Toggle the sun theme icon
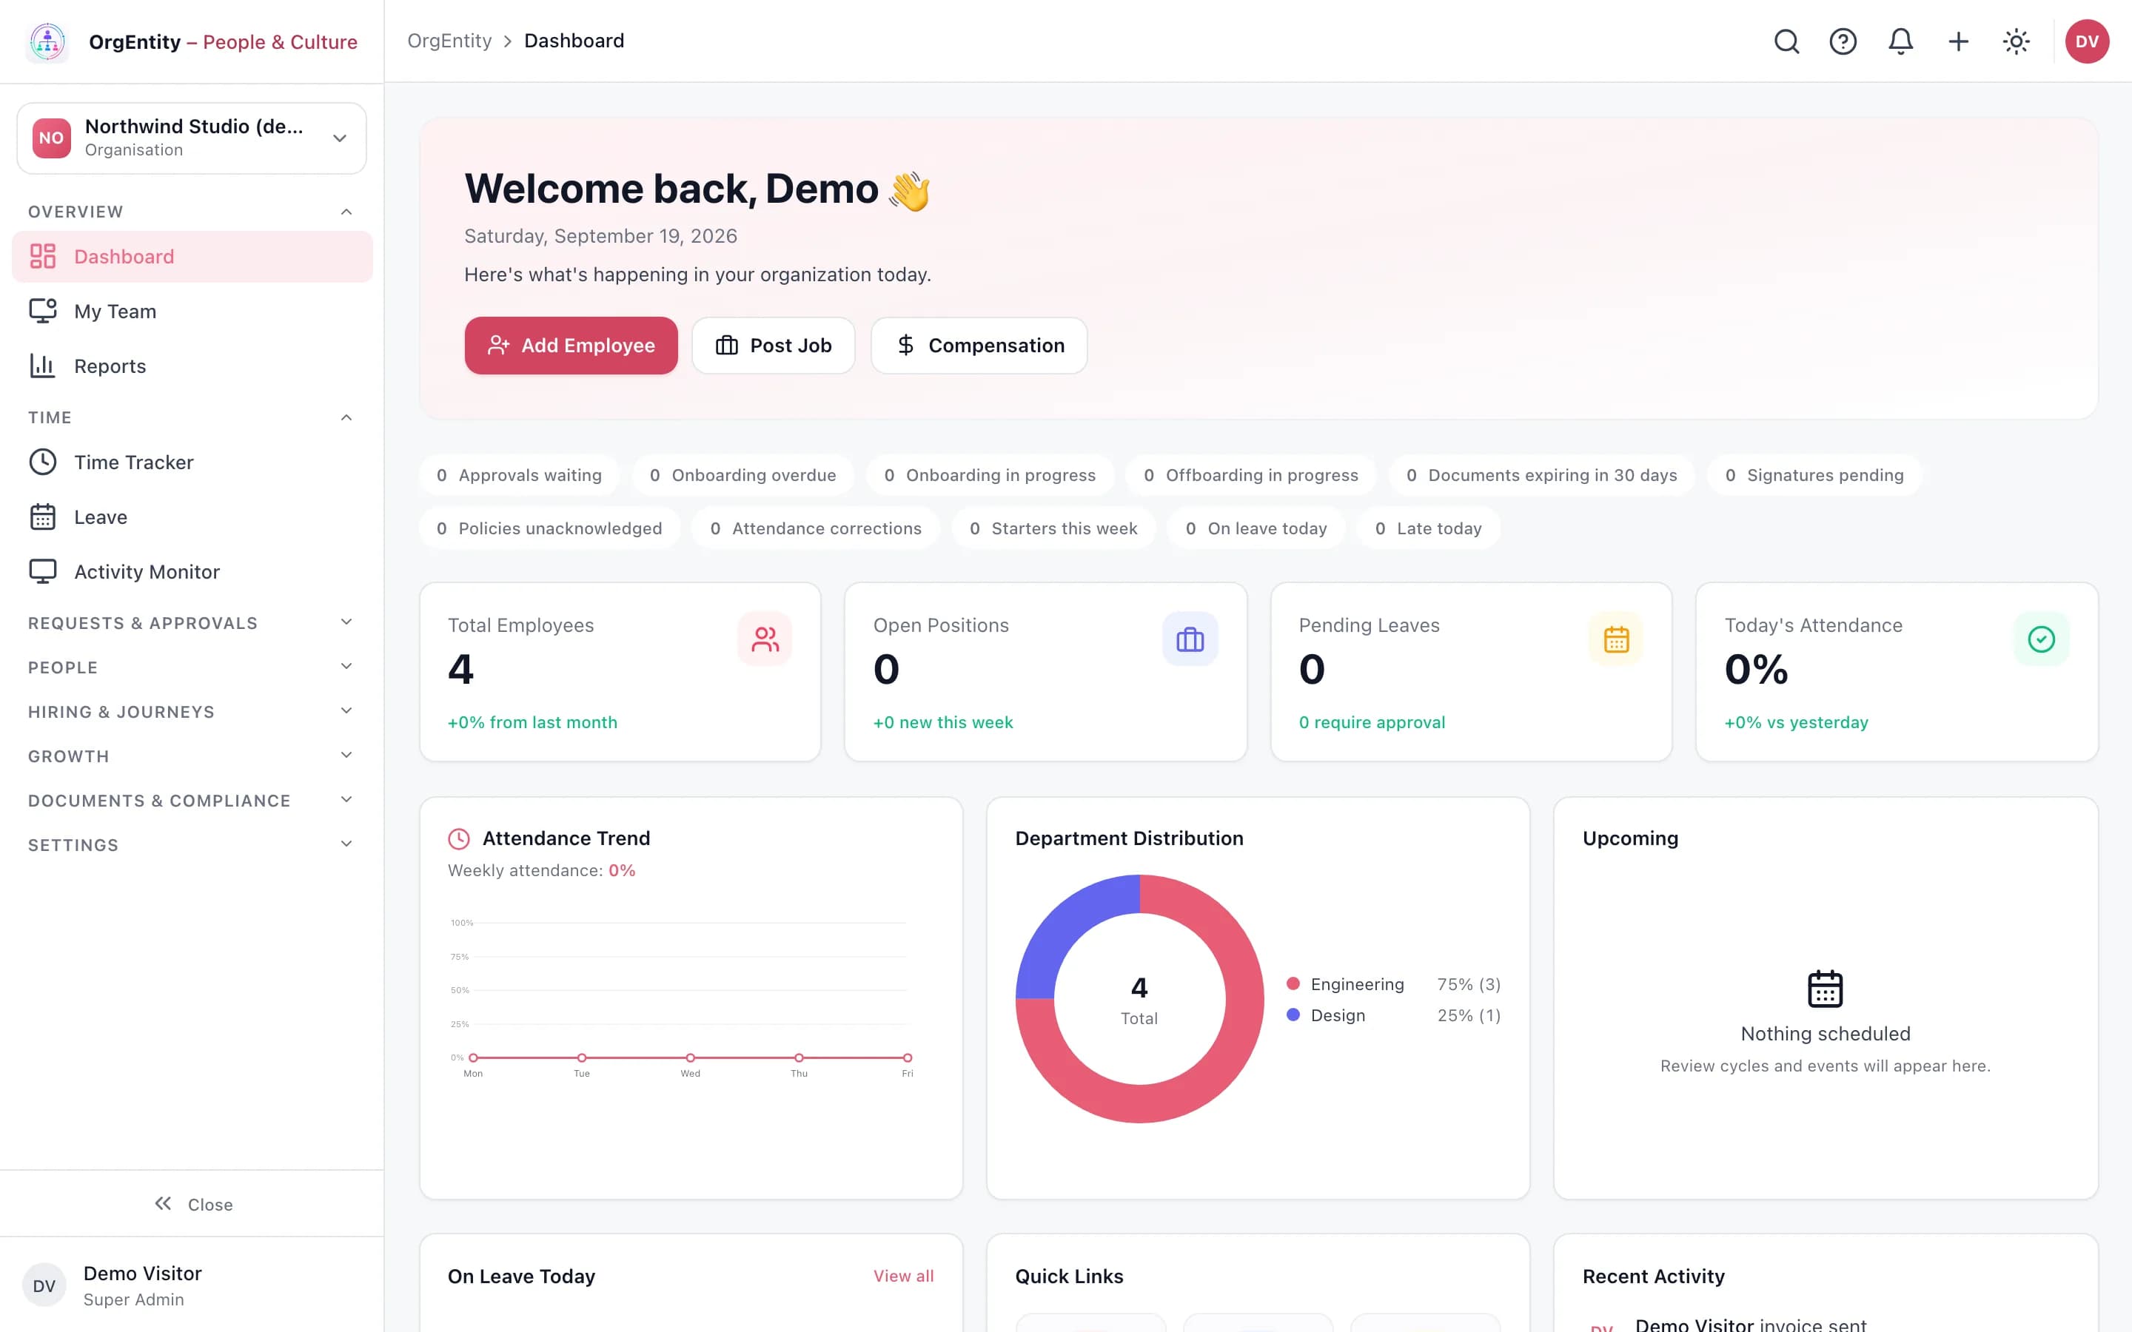 click(x=2016, y=41)
